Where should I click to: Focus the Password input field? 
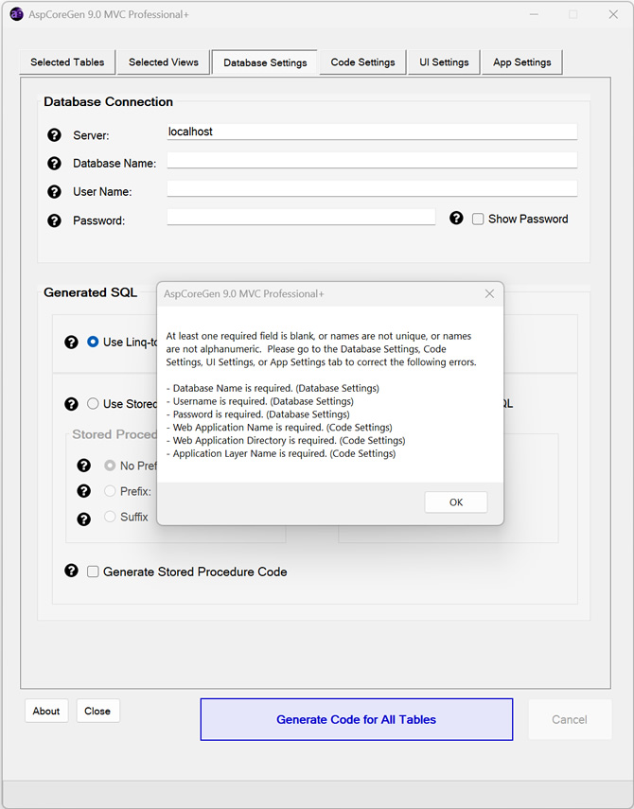tap(301, 217)
